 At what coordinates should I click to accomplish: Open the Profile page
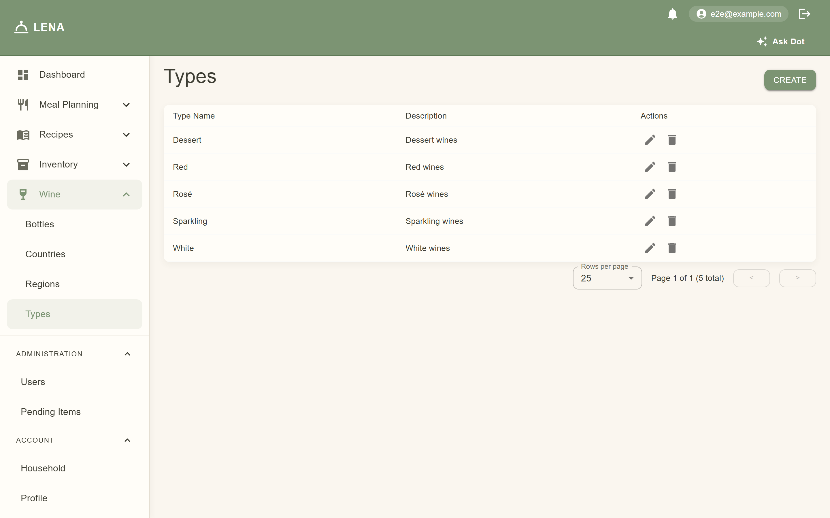tap(74, 498)
